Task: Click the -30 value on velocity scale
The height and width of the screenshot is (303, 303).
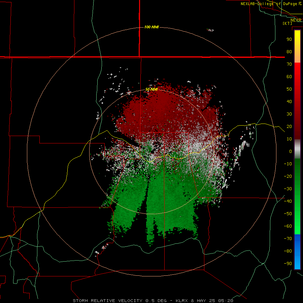Action: click(288, 189)
